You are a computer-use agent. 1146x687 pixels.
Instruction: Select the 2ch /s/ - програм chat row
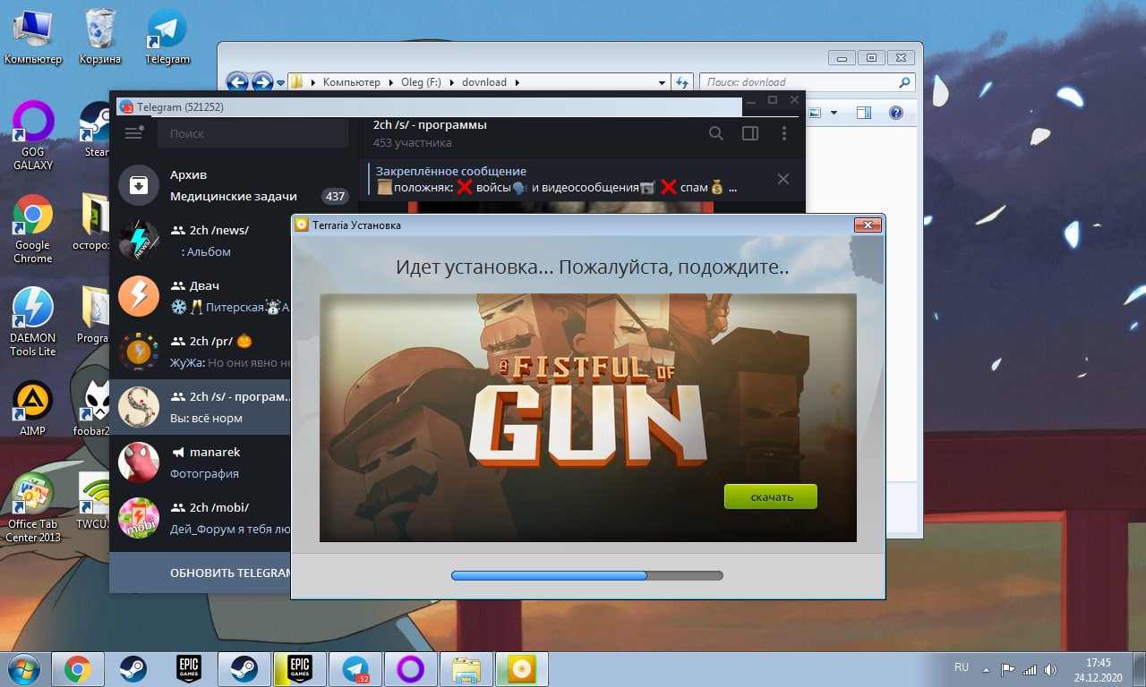point(200,407)
